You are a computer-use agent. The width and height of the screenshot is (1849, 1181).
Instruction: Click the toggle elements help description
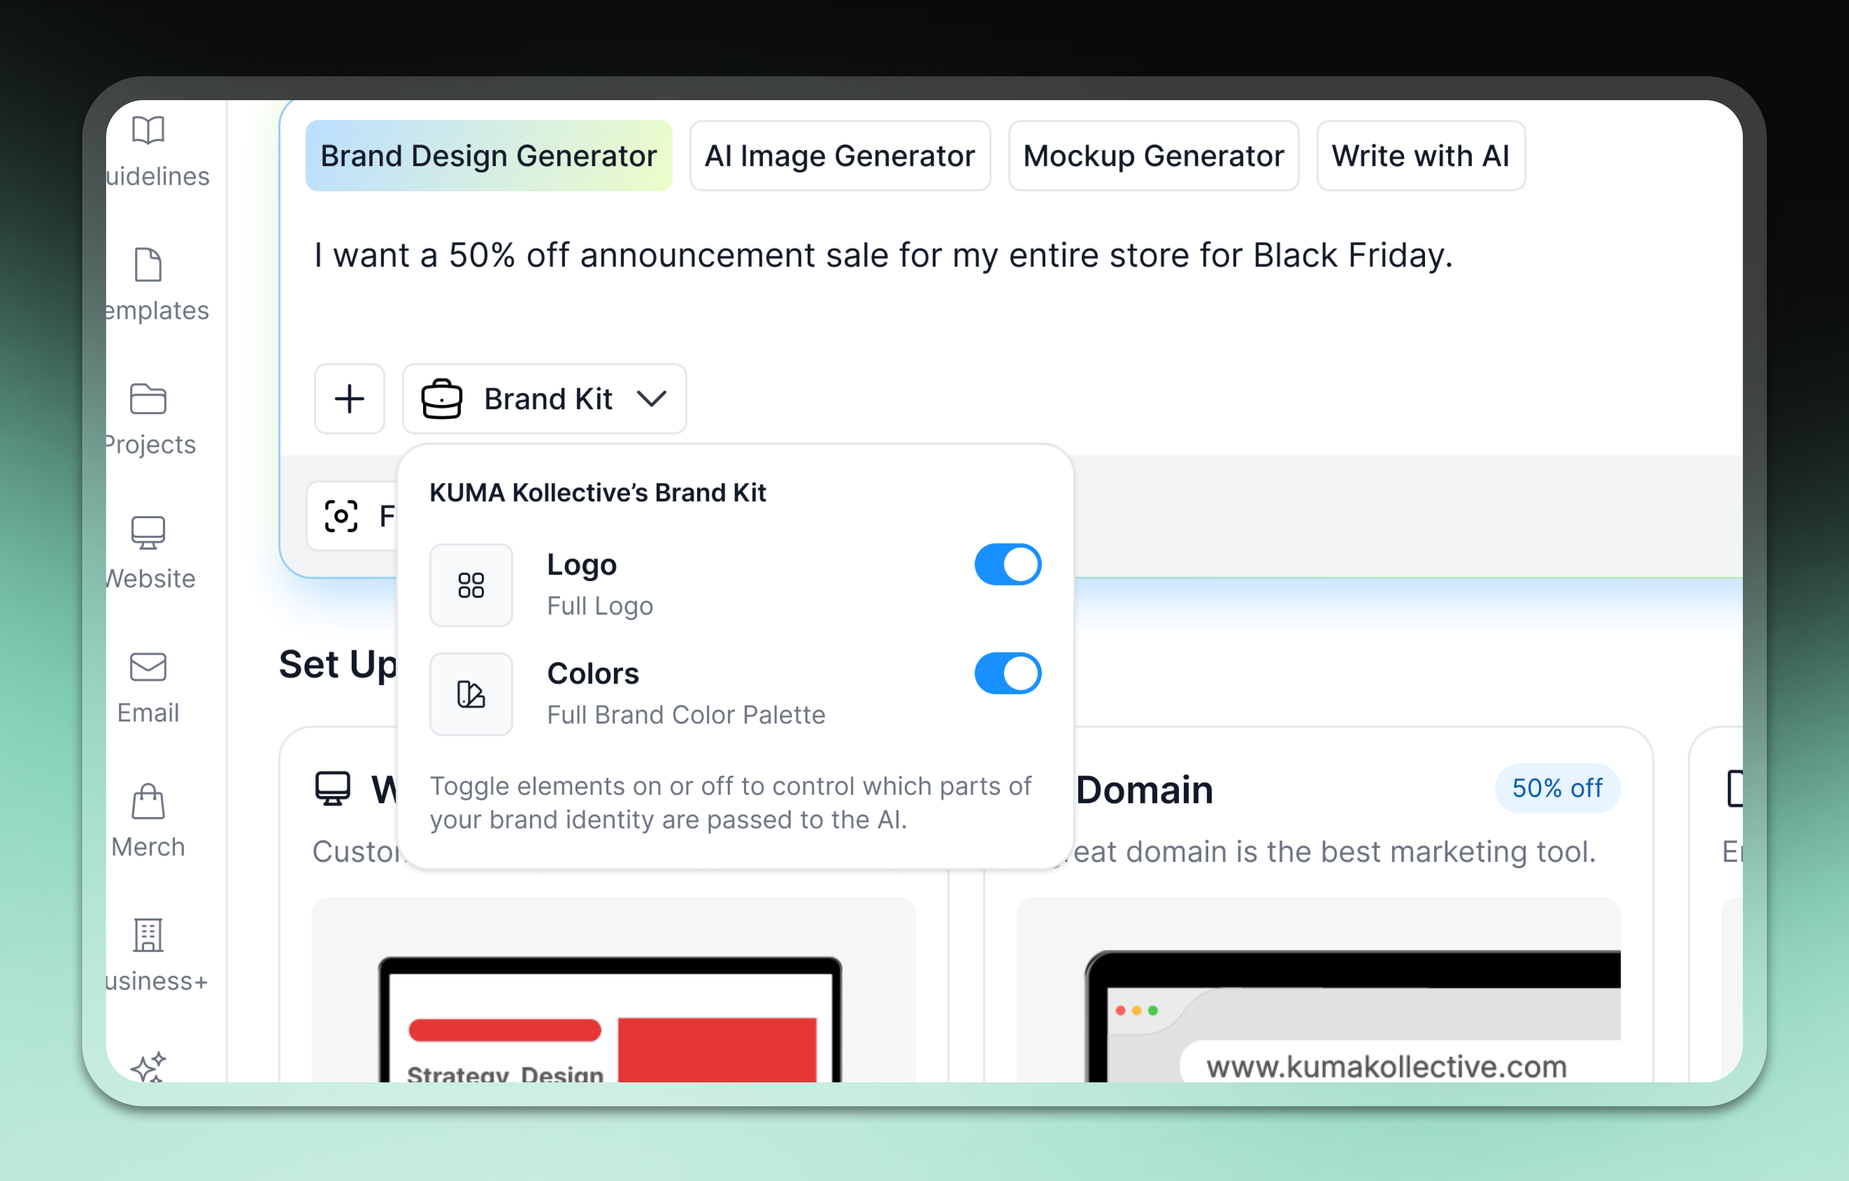pyautogui.click(x=730, y=802)
